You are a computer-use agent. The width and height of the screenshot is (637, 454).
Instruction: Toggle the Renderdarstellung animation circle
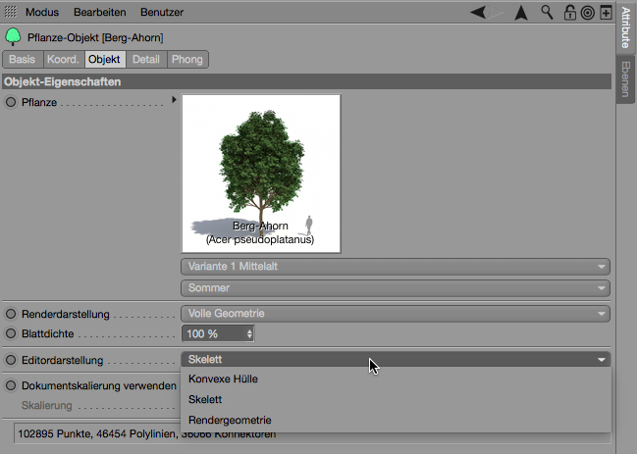11,314
